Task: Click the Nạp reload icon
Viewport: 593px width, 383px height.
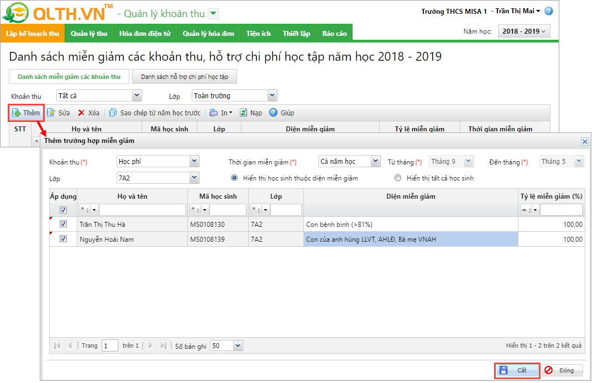Action: pos(244,113)
